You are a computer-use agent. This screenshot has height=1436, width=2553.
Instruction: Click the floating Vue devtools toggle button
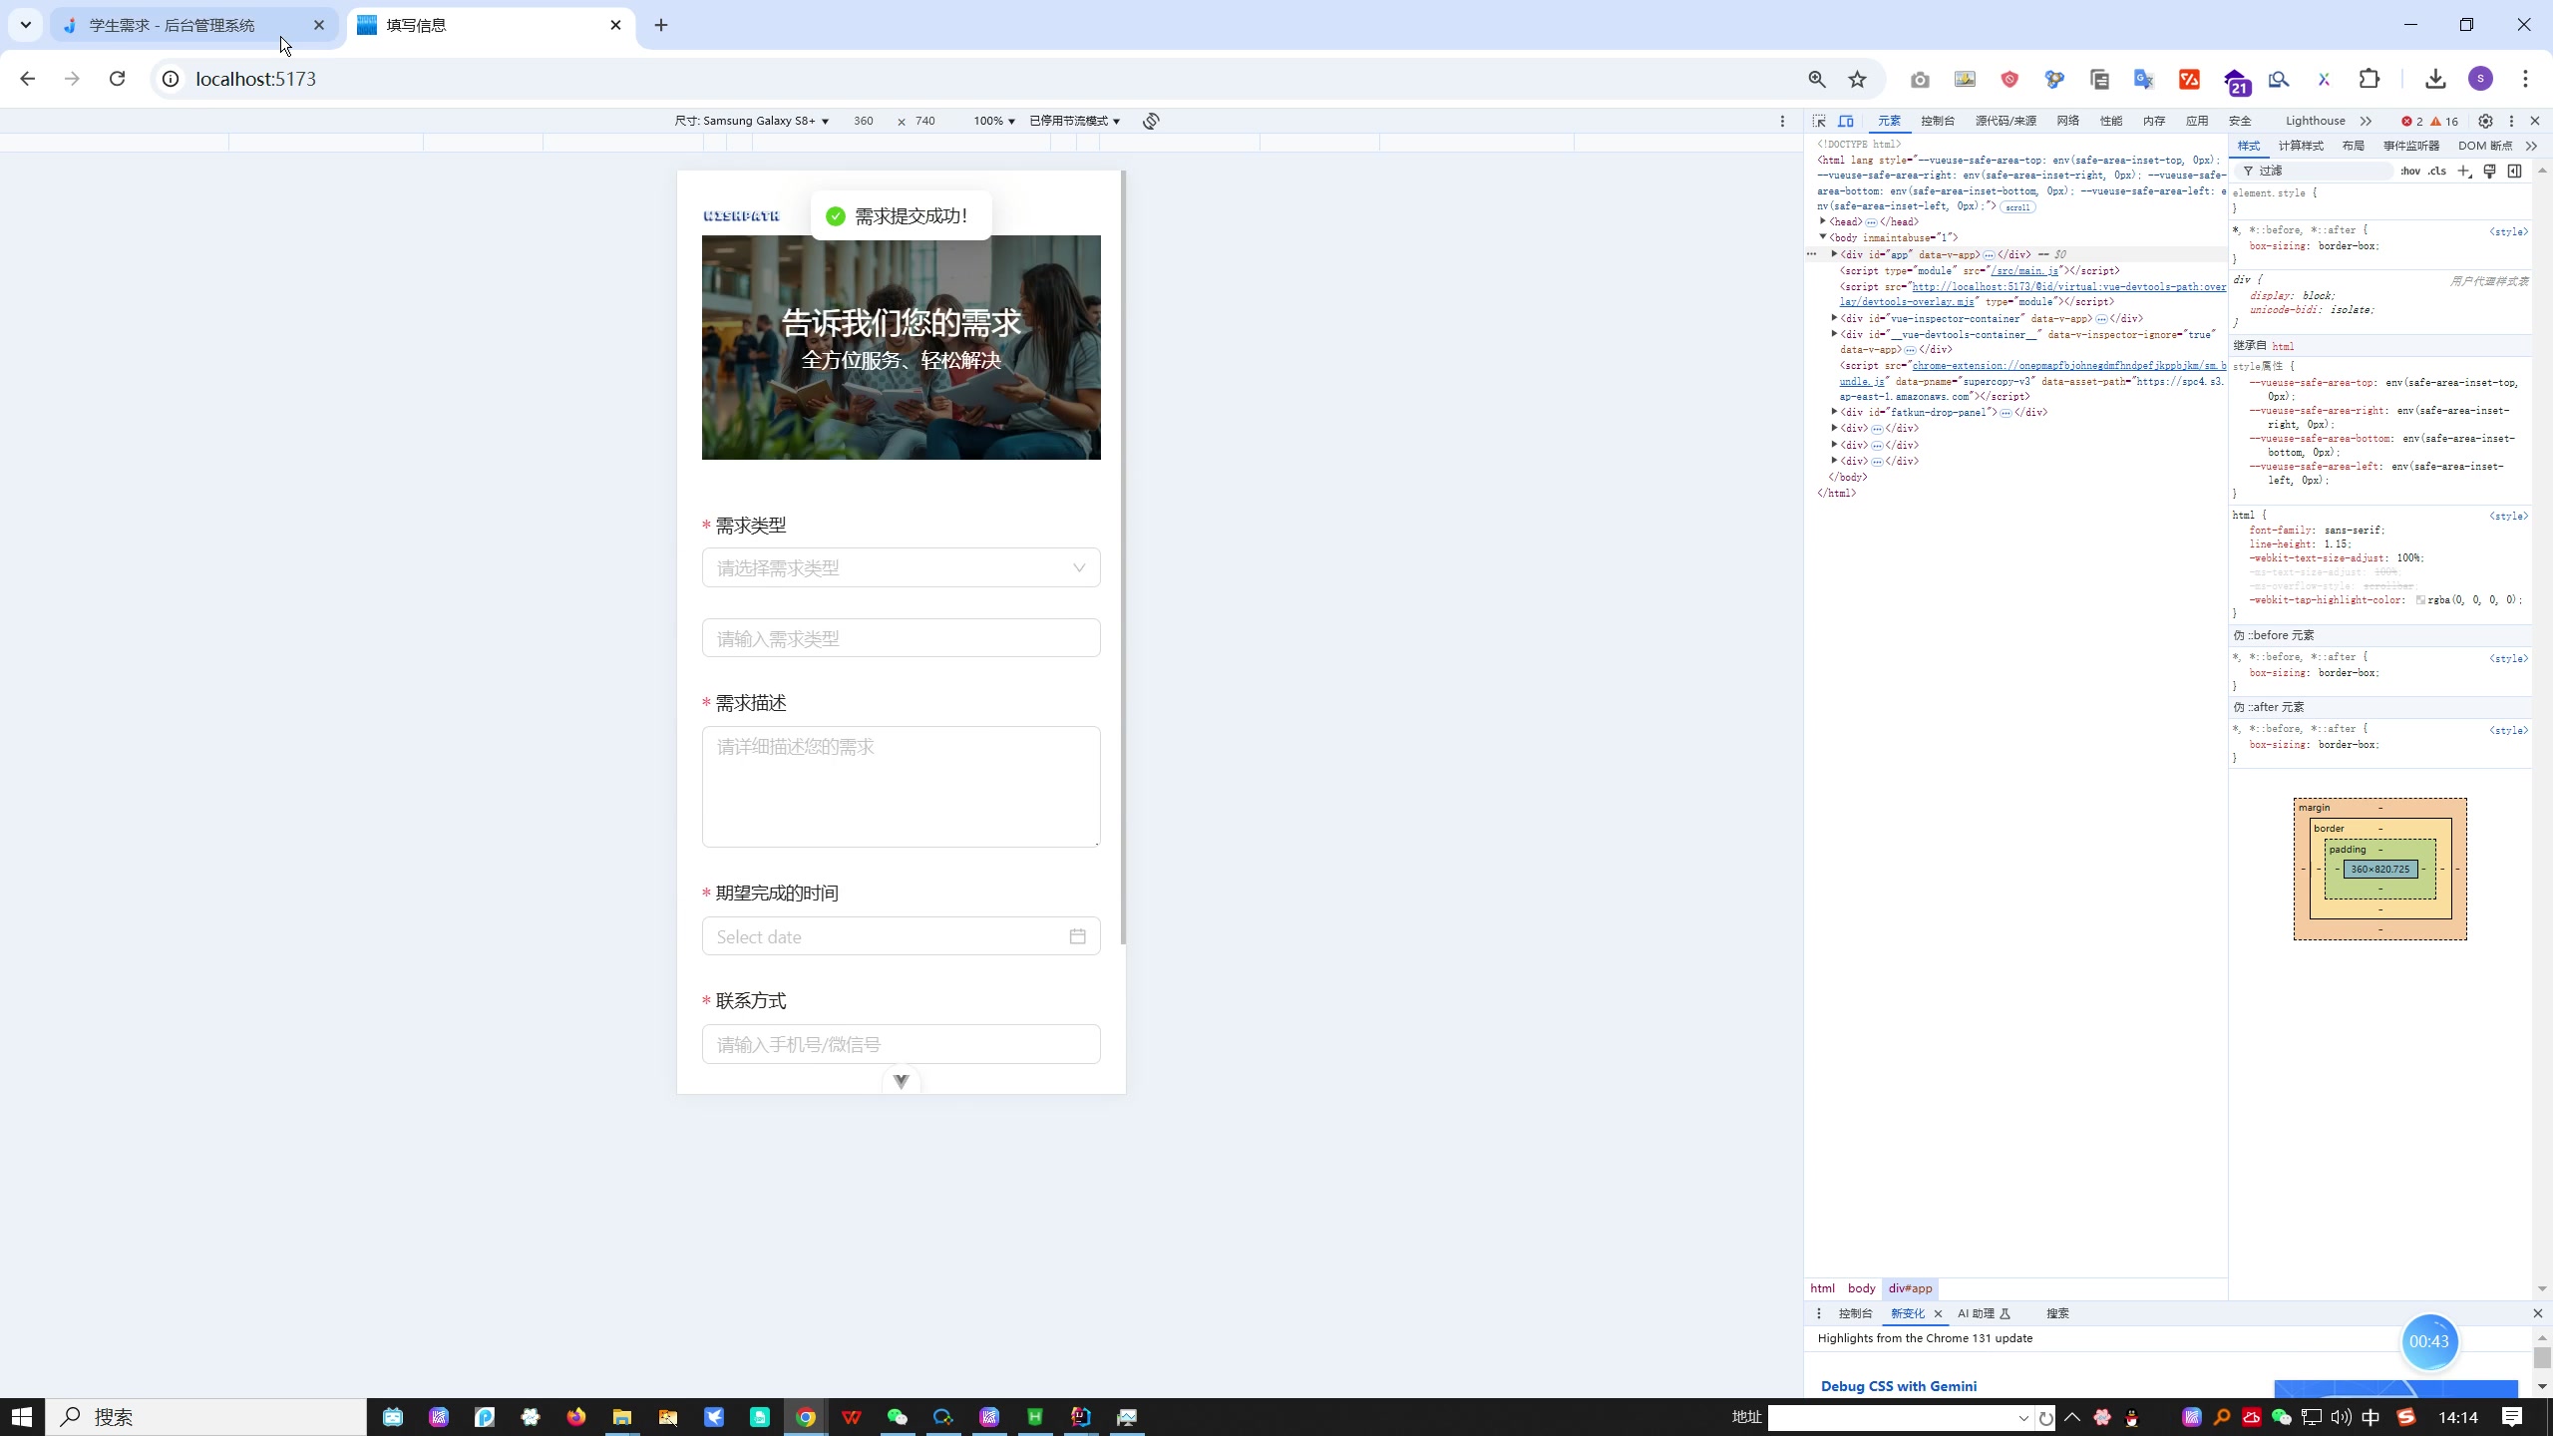click(902, 1081)
